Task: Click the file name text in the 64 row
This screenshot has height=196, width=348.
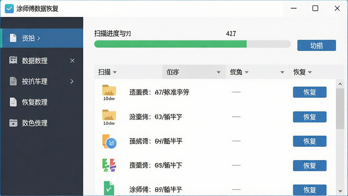Action: click(x=156, y=141)
